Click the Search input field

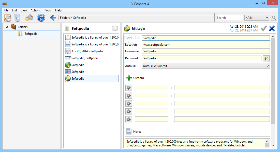229,18
